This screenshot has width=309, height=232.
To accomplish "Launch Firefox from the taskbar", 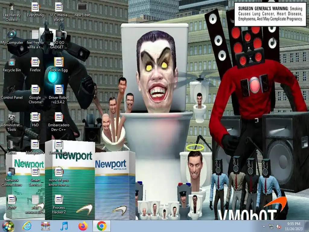I will [x=83, y=226].
